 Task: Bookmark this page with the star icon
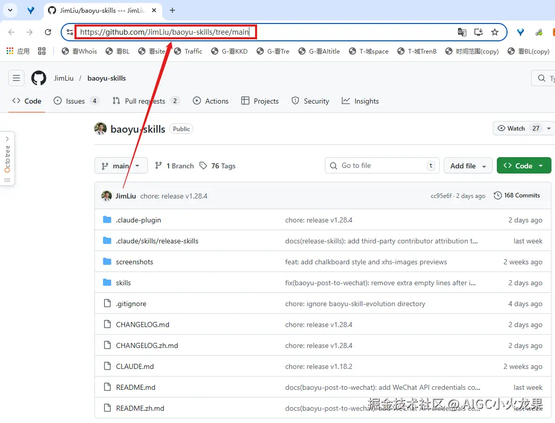(x=494, y=32)
